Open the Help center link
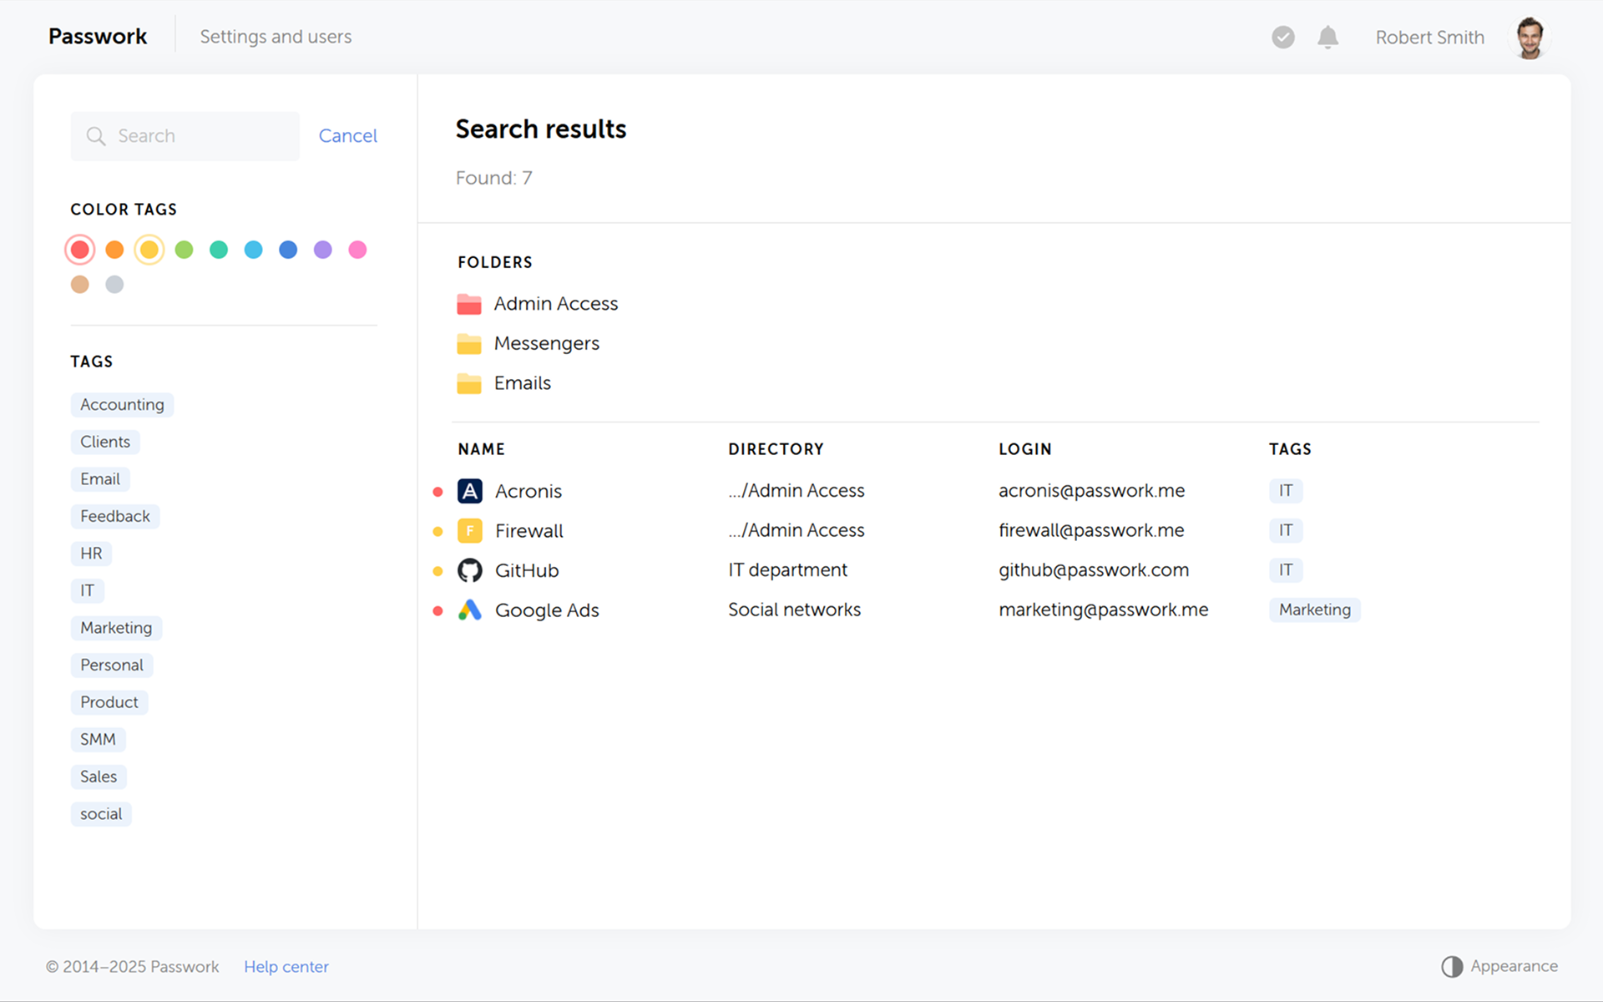This screenshot has width=1603, height=1002. [286, 967]
